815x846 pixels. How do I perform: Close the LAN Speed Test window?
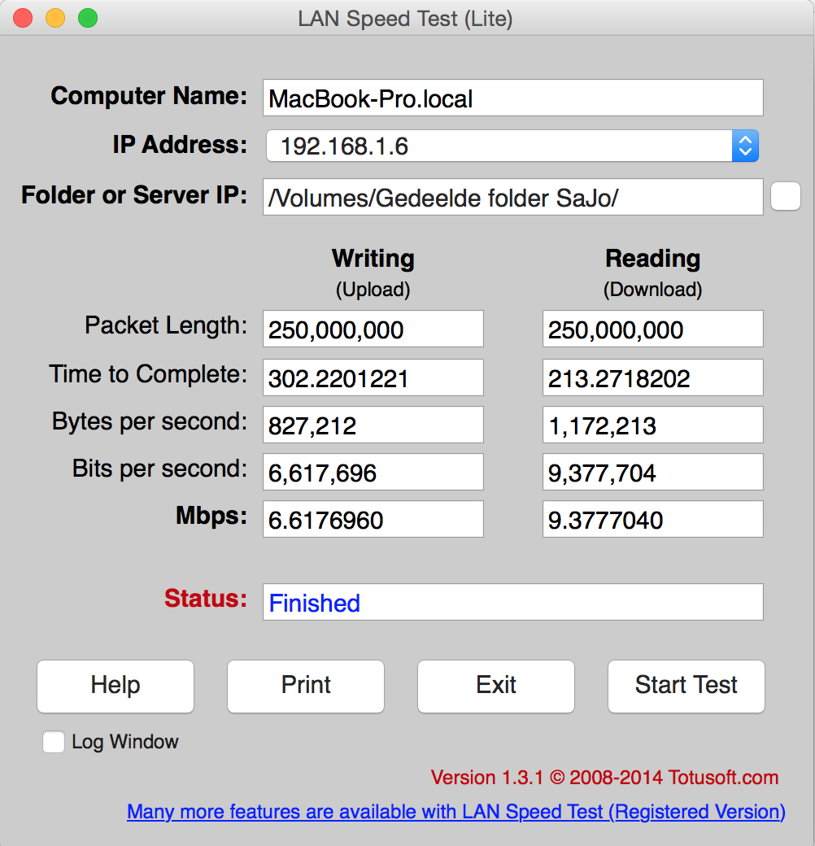coord(23,18)
